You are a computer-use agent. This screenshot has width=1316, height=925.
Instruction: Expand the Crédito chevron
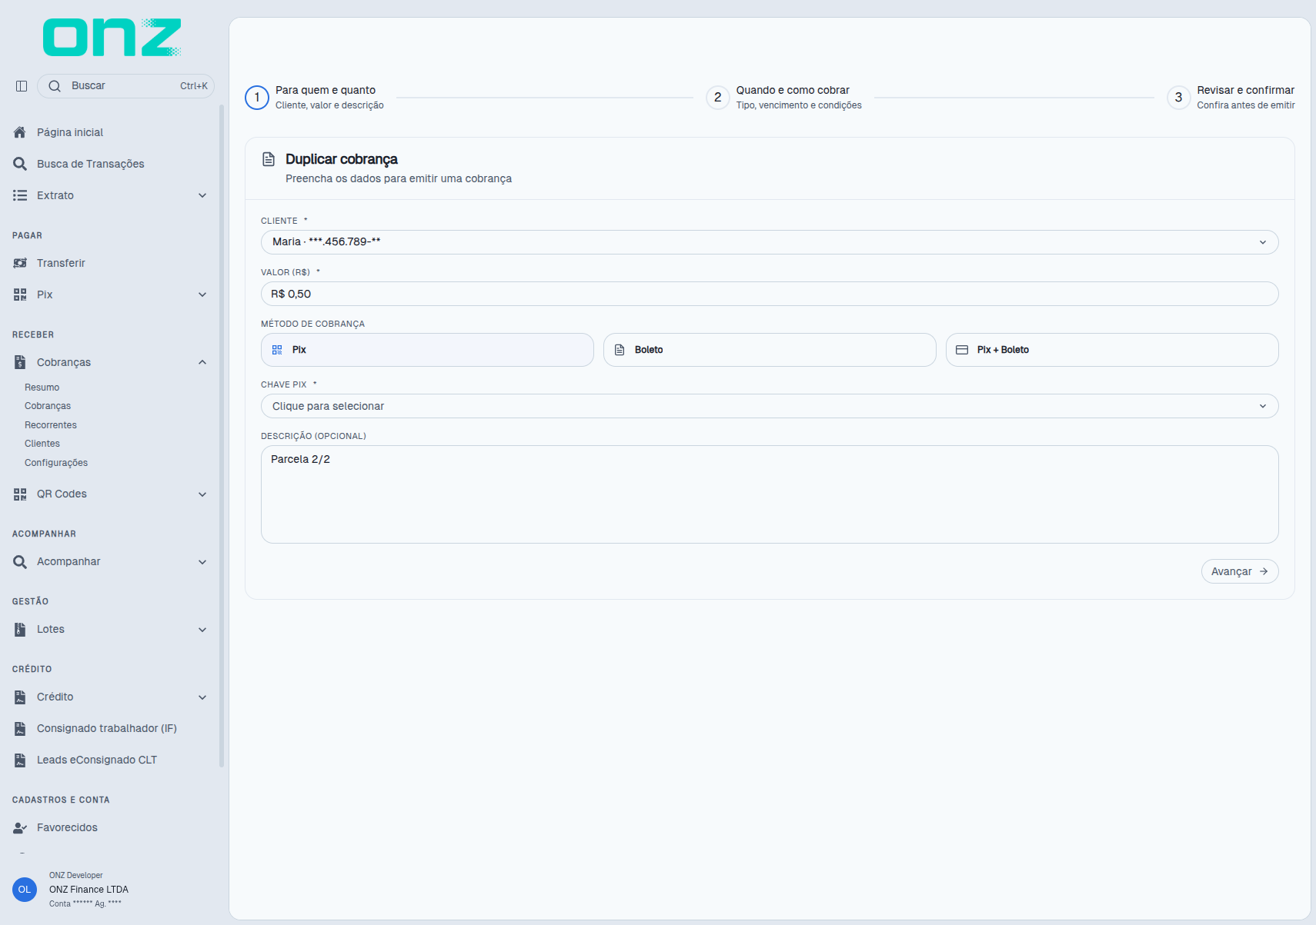pos(202,697)
